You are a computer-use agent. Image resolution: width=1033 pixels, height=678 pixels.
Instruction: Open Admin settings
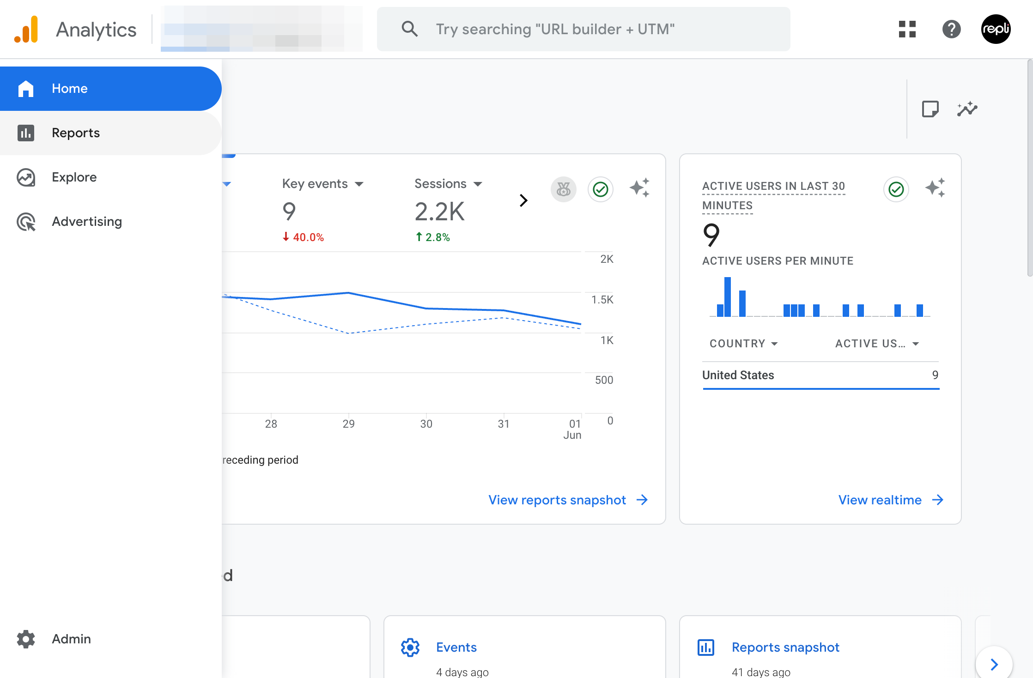click(111, 639)
